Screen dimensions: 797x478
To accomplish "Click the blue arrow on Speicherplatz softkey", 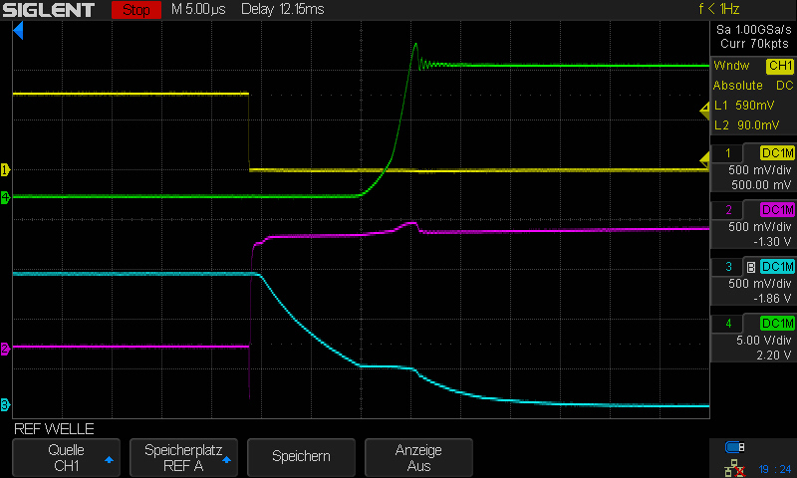I will point(227,460).
